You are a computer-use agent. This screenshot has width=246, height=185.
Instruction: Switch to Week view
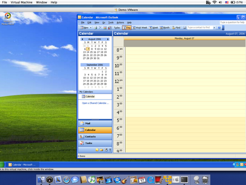tap(153, 28)
